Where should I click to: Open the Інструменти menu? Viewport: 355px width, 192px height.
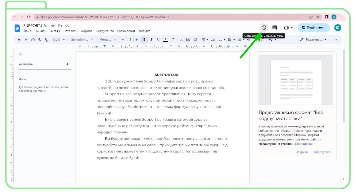[x=104, y=31]
